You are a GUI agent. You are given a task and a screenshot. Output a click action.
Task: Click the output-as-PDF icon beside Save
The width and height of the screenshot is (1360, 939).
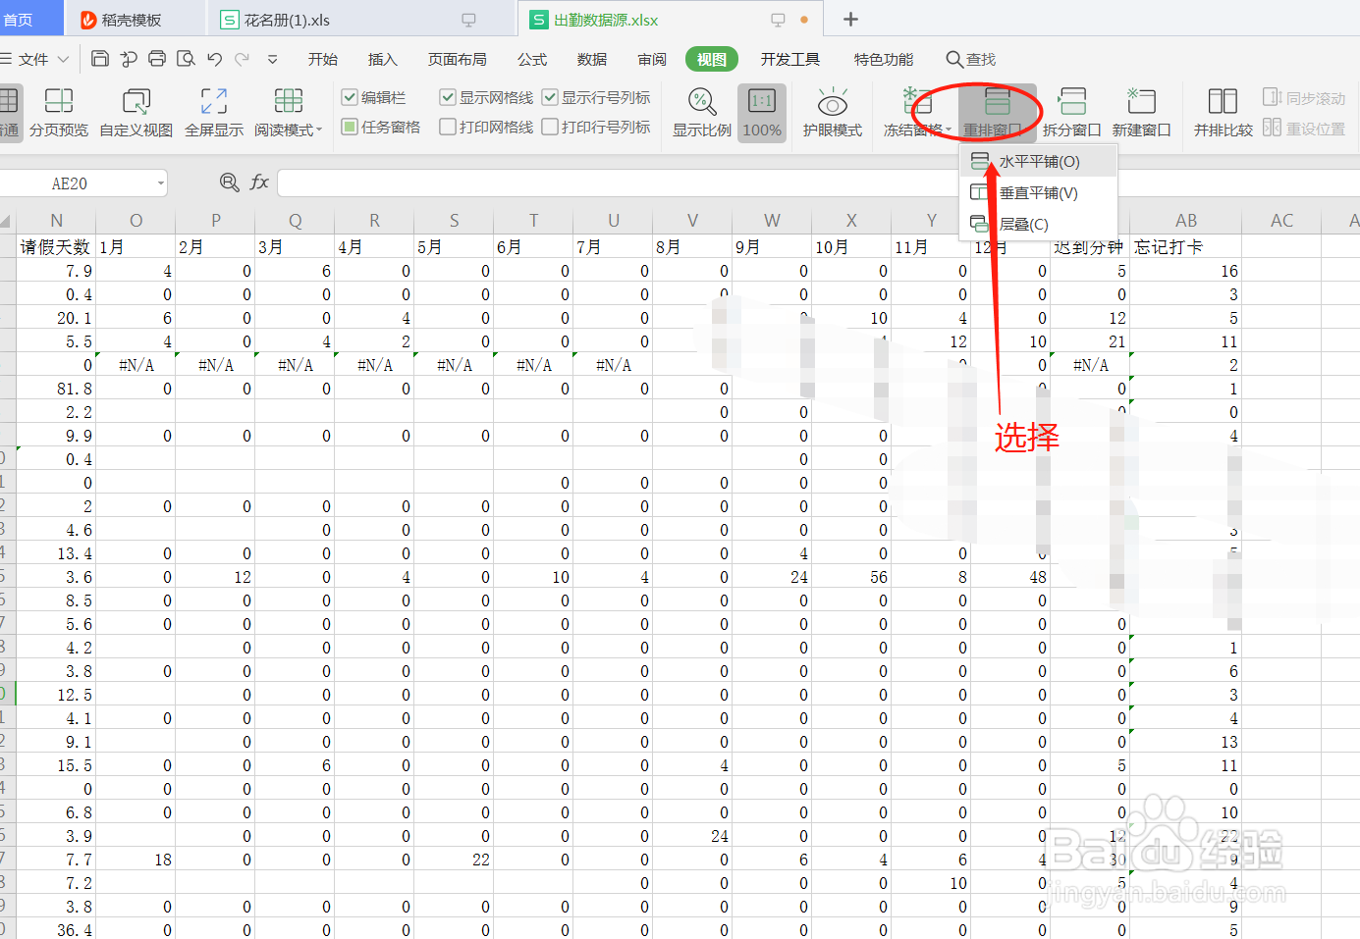click(x=129, y=59)
